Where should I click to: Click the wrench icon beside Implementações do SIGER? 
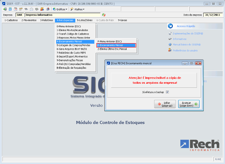pos(170,33)
